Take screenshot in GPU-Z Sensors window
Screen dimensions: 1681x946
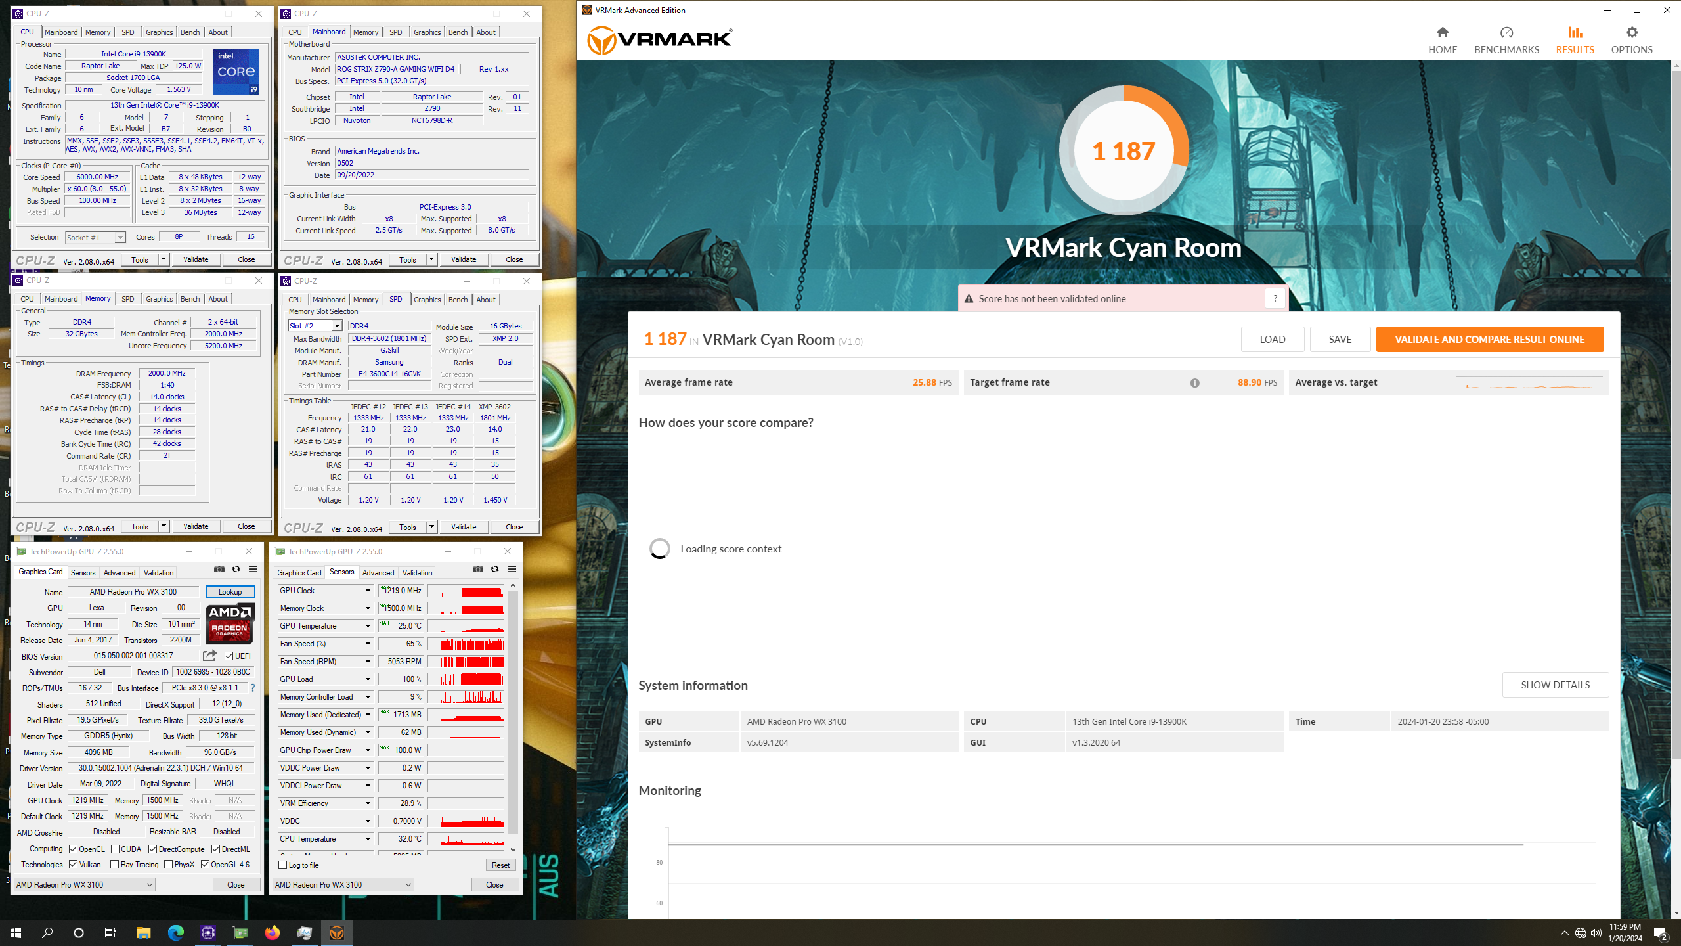point(478,569)
